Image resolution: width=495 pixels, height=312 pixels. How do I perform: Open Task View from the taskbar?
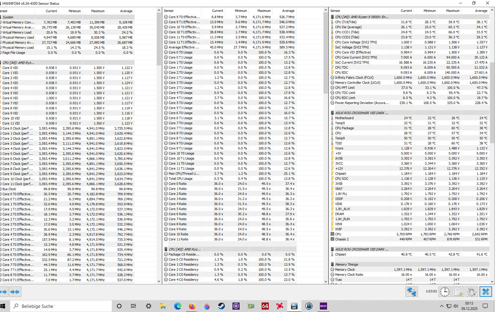pyautogui.click(x=133, y=306)
